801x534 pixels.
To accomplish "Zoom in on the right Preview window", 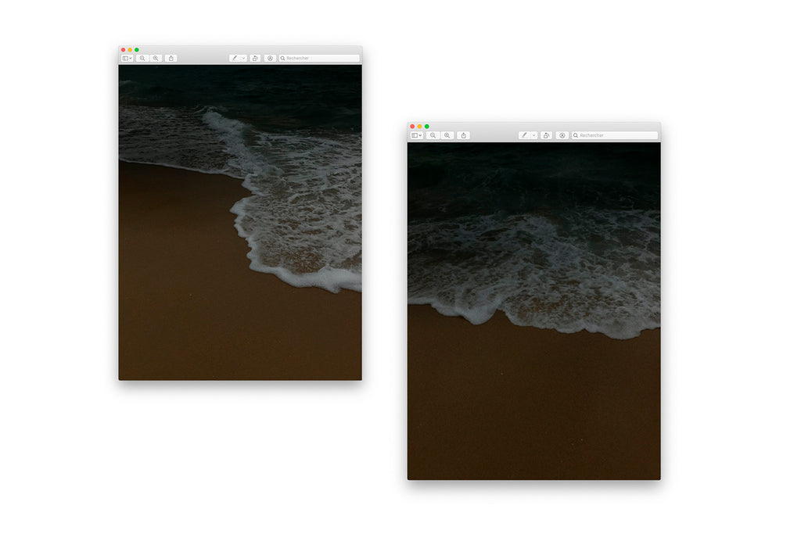I will click(447, 135).
